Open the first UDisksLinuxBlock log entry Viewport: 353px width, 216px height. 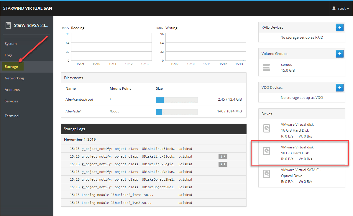pos(154,149)
